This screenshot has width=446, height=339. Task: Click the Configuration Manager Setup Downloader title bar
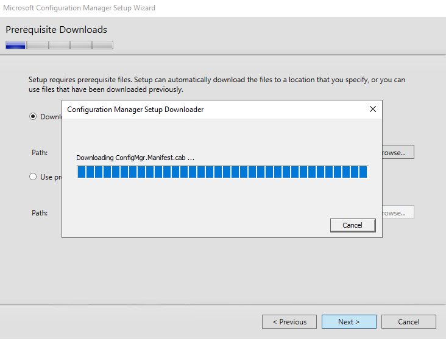(x=183, y=110)
